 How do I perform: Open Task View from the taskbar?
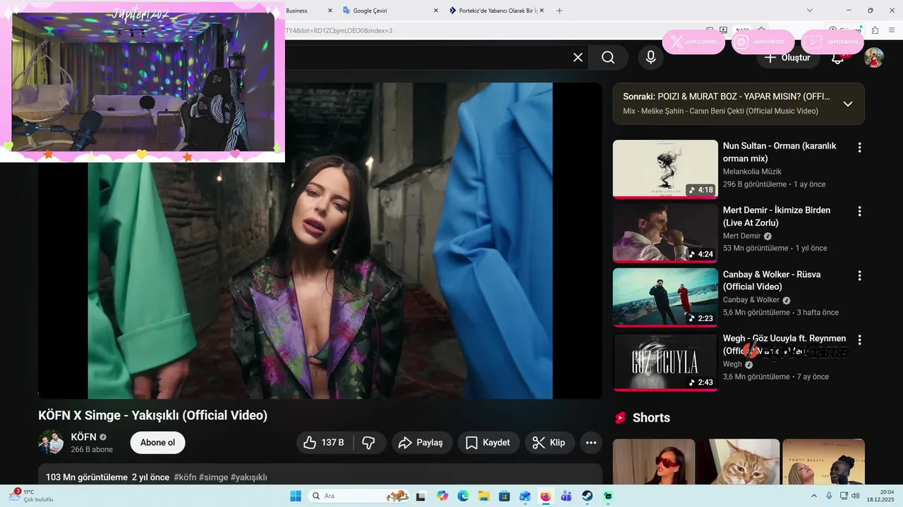421,496
